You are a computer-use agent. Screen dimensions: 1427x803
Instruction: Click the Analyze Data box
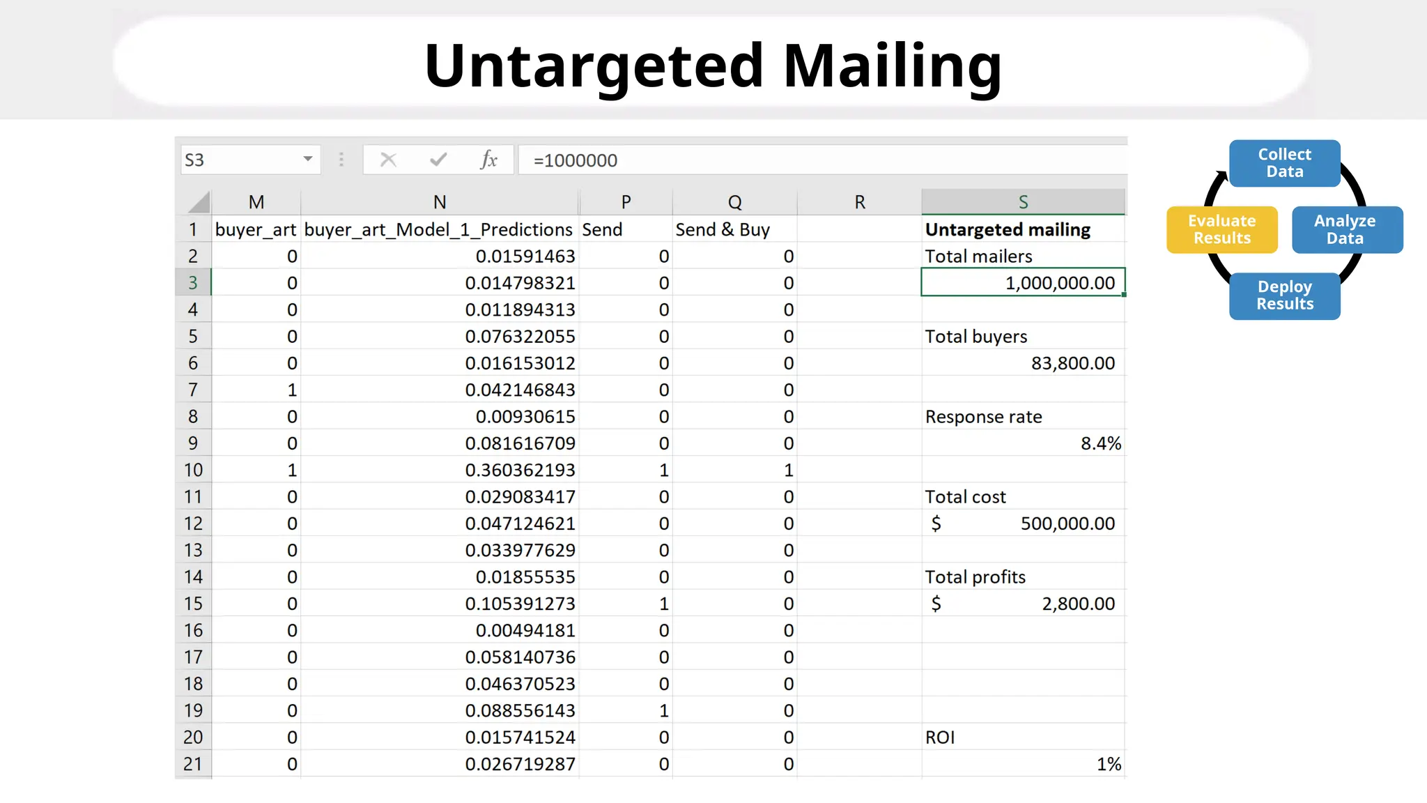click(x=1346, y=229)
